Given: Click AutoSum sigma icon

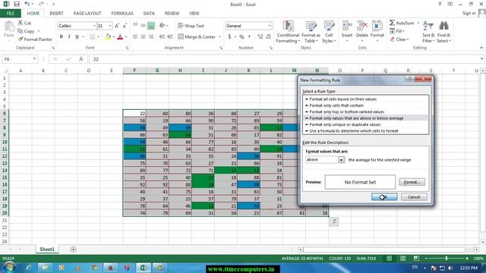Looking at the screenshot, I should (x=392, y=23).
